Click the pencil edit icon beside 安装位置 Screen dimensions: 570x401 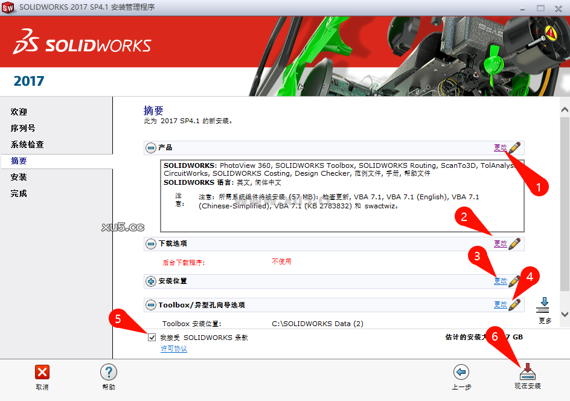514,280
